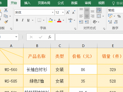Click the Copy icon
The width and height of the screenshot is (123, 92).
coord(6,16)
